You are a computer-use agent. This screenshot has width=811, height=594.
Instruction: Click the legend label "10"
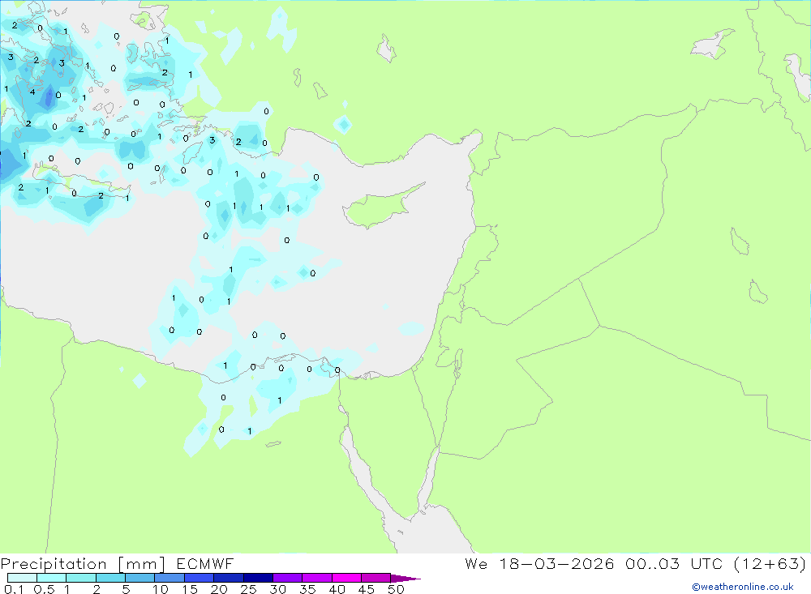[x=161, y=589]
